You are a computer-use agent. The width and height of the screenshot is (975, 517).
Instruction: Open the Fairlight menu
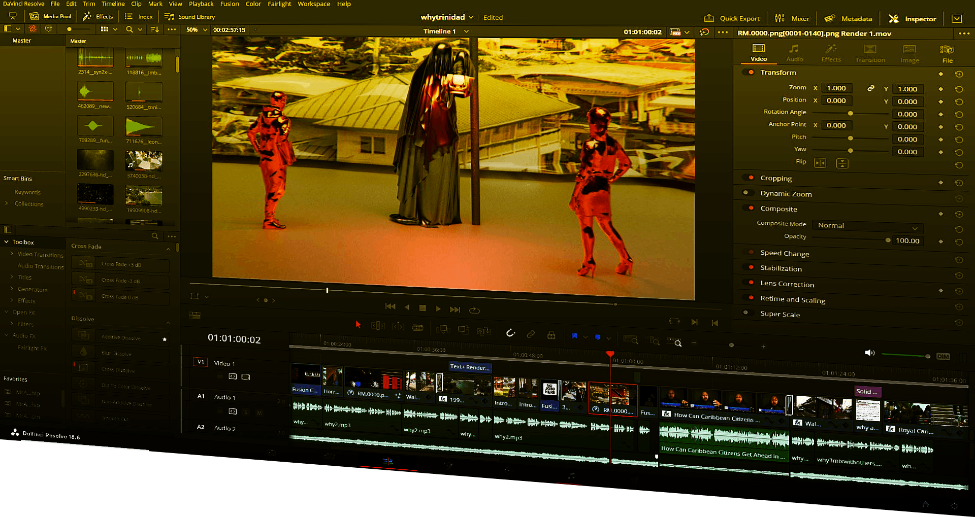click(279, 4)
